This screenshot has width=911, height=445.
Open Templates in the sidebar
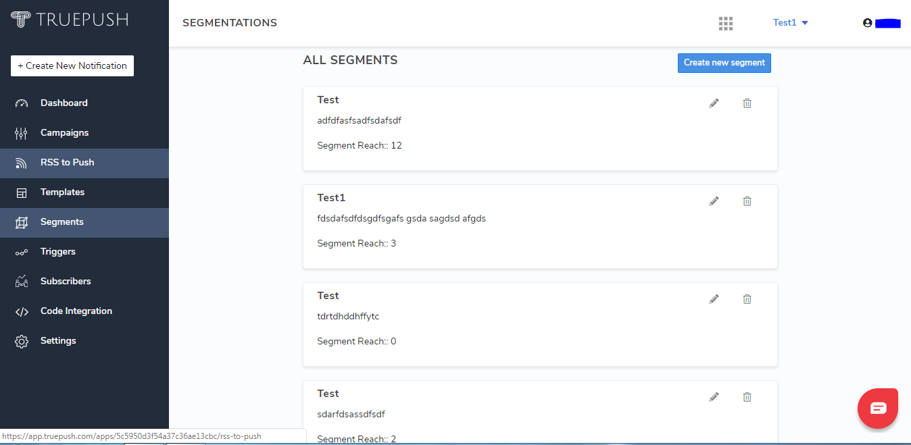62,192
